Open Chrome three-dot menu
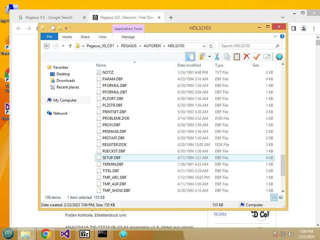The height and width of the screenshot is (240, 320). (x=314, y=28)
